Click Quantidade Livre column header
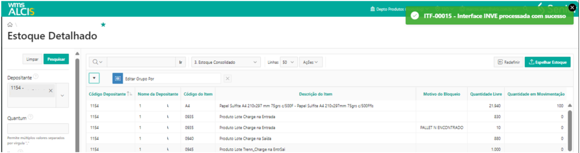 click(486, 94)
